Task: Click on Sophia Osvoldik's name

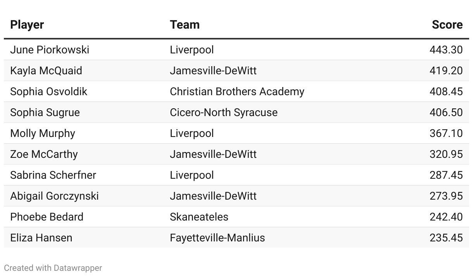Action: click(49, 92)
